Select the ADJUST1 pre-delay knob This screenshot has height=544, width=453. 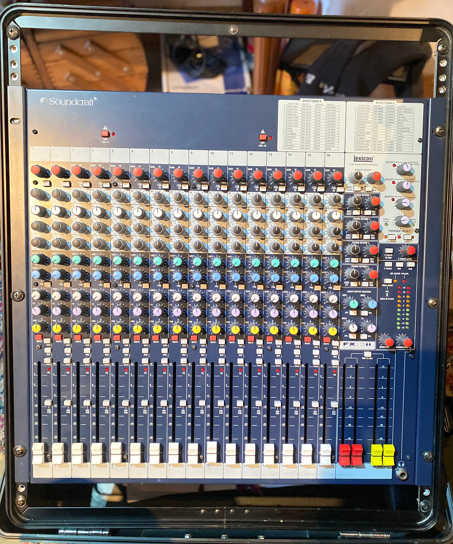406,168
